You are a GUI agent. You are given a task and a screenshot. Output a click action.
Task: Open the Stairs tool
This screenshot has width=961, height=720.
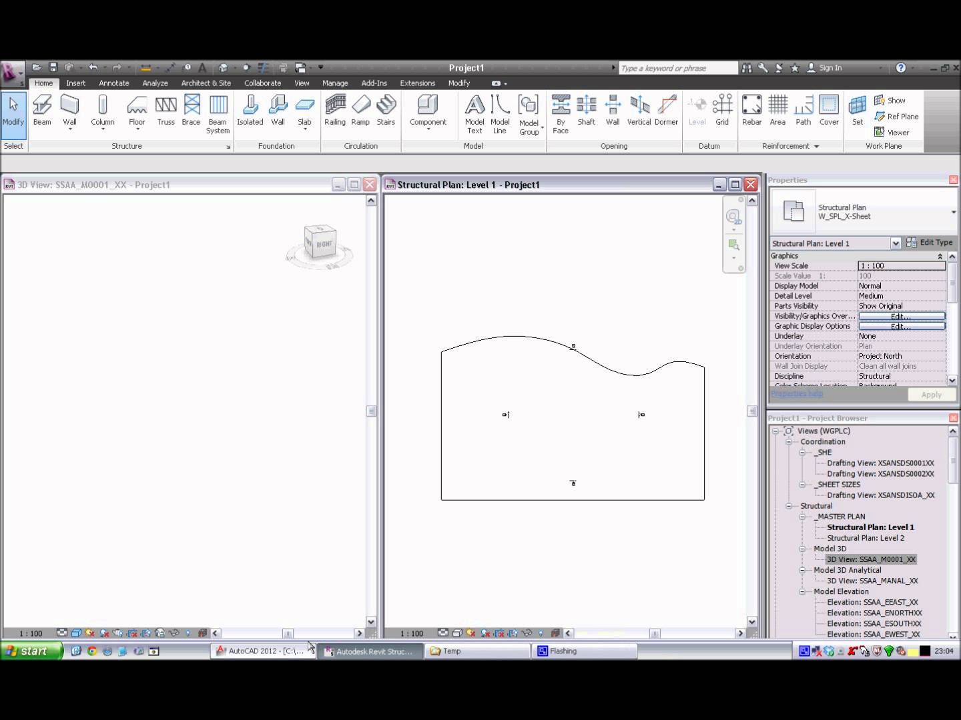[x=386, y=110]
